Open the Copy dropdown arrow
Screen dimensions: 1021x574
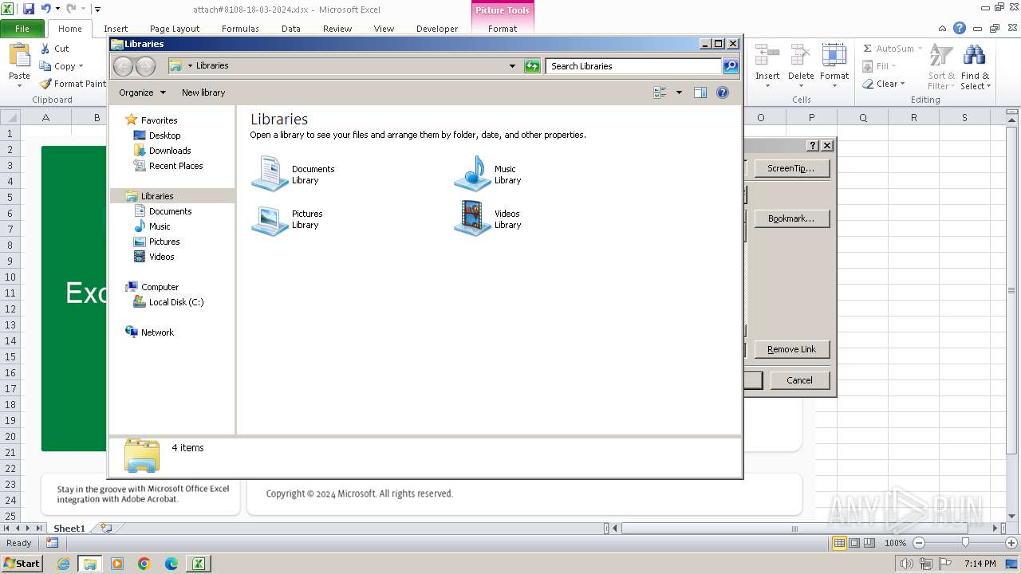pos(81,66)
